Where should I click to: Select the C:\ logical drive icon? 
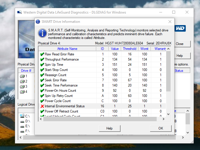pyautogui.click(x=22, y=116)
